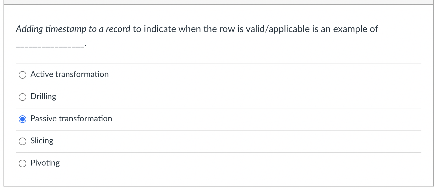Click the Pivoting answer label
This screenshot has height=190, width=436.
pos(45,163)
